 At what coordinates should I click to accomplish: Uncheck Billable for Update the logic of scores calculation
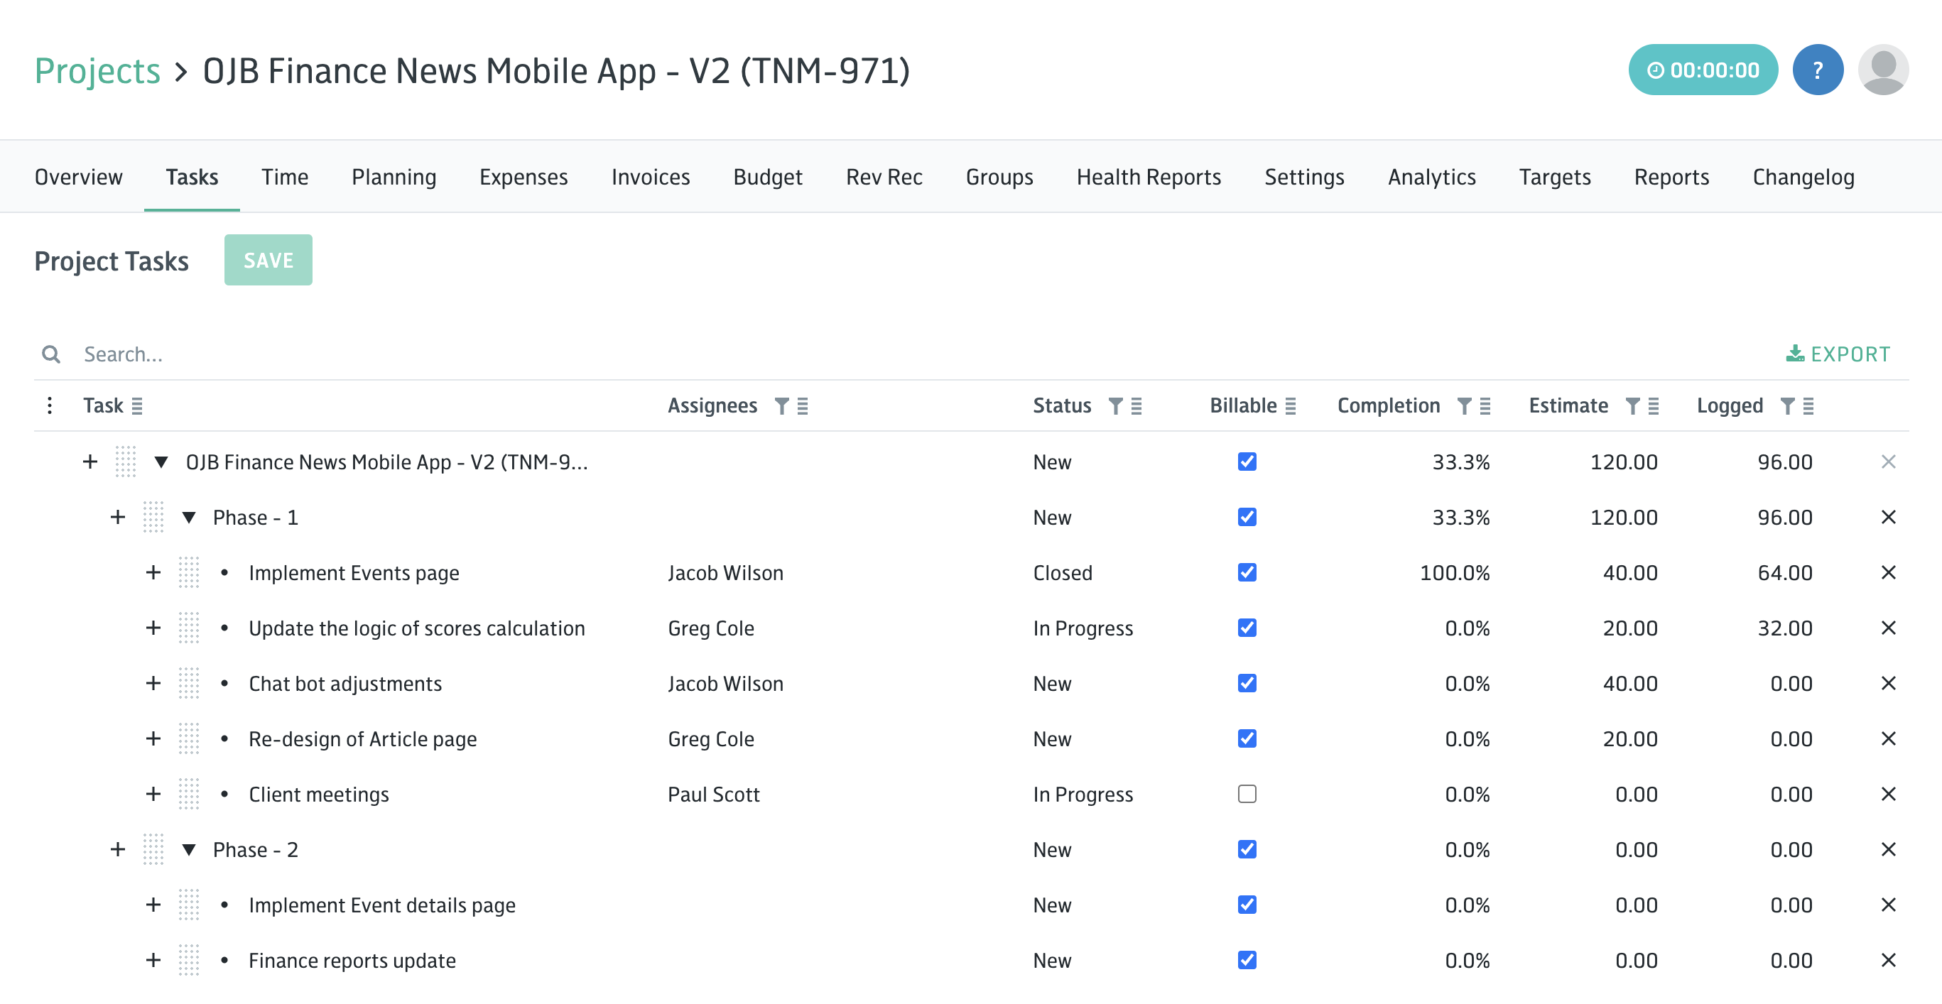coord(1247,628)
